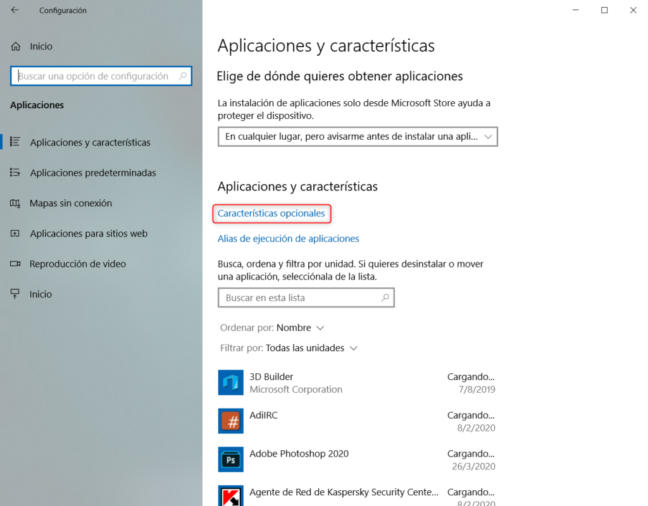Image resolution: width=648 pixels, height=506 pixels.
Task: Expand the app installation source dropdown
Action: click(358, 137)
